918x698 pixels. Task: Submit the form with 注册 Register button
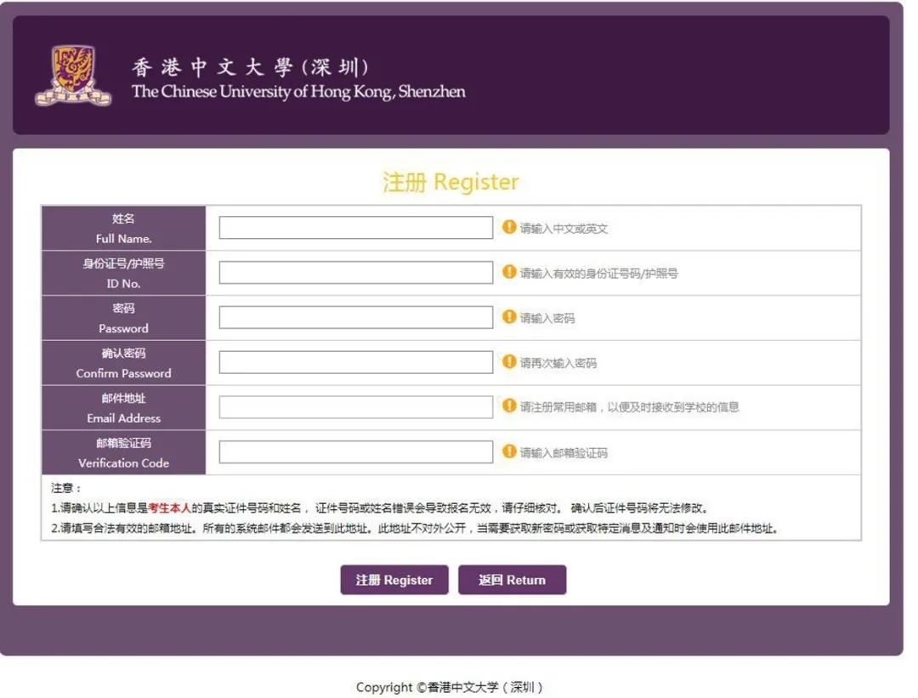click(394, 580)
